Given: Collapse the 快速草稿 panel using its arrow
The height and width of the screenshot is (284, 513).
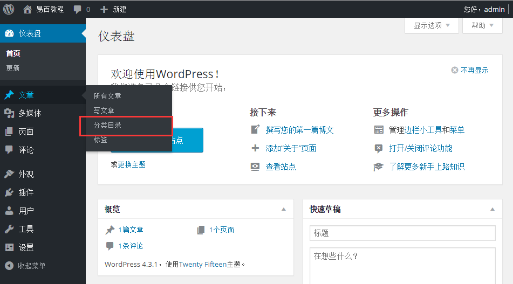Looking at the screenshot, I should tap(492, 209).
